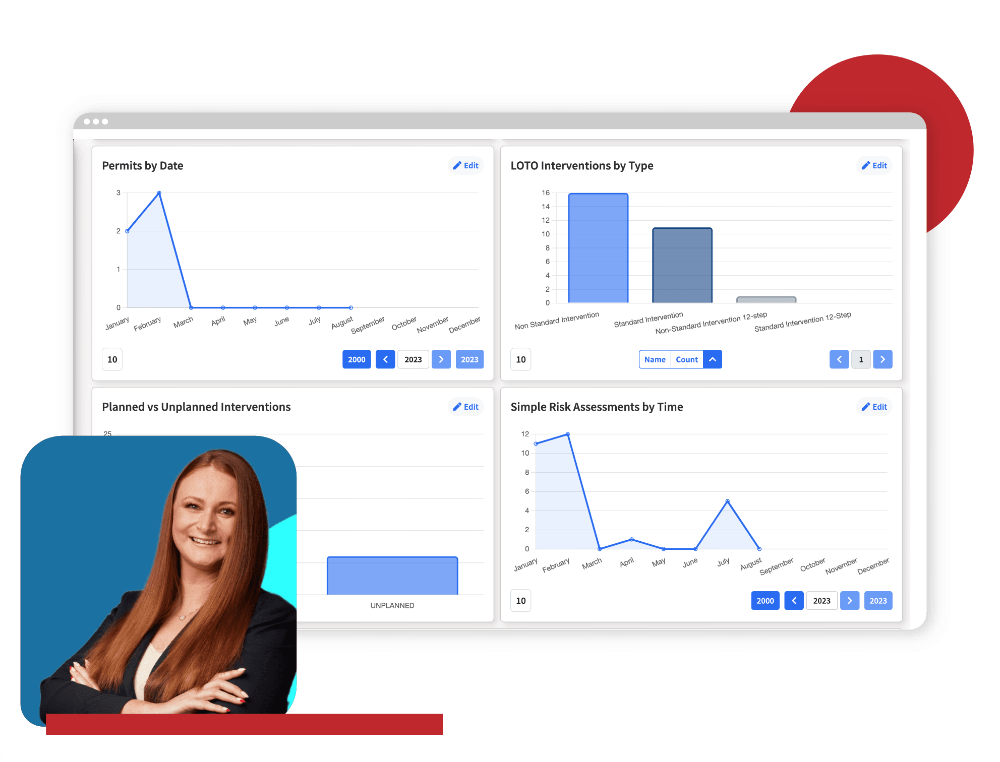Click the Edit icon on LOTO Interventions

pyautogui.click(x=868, y=165)
